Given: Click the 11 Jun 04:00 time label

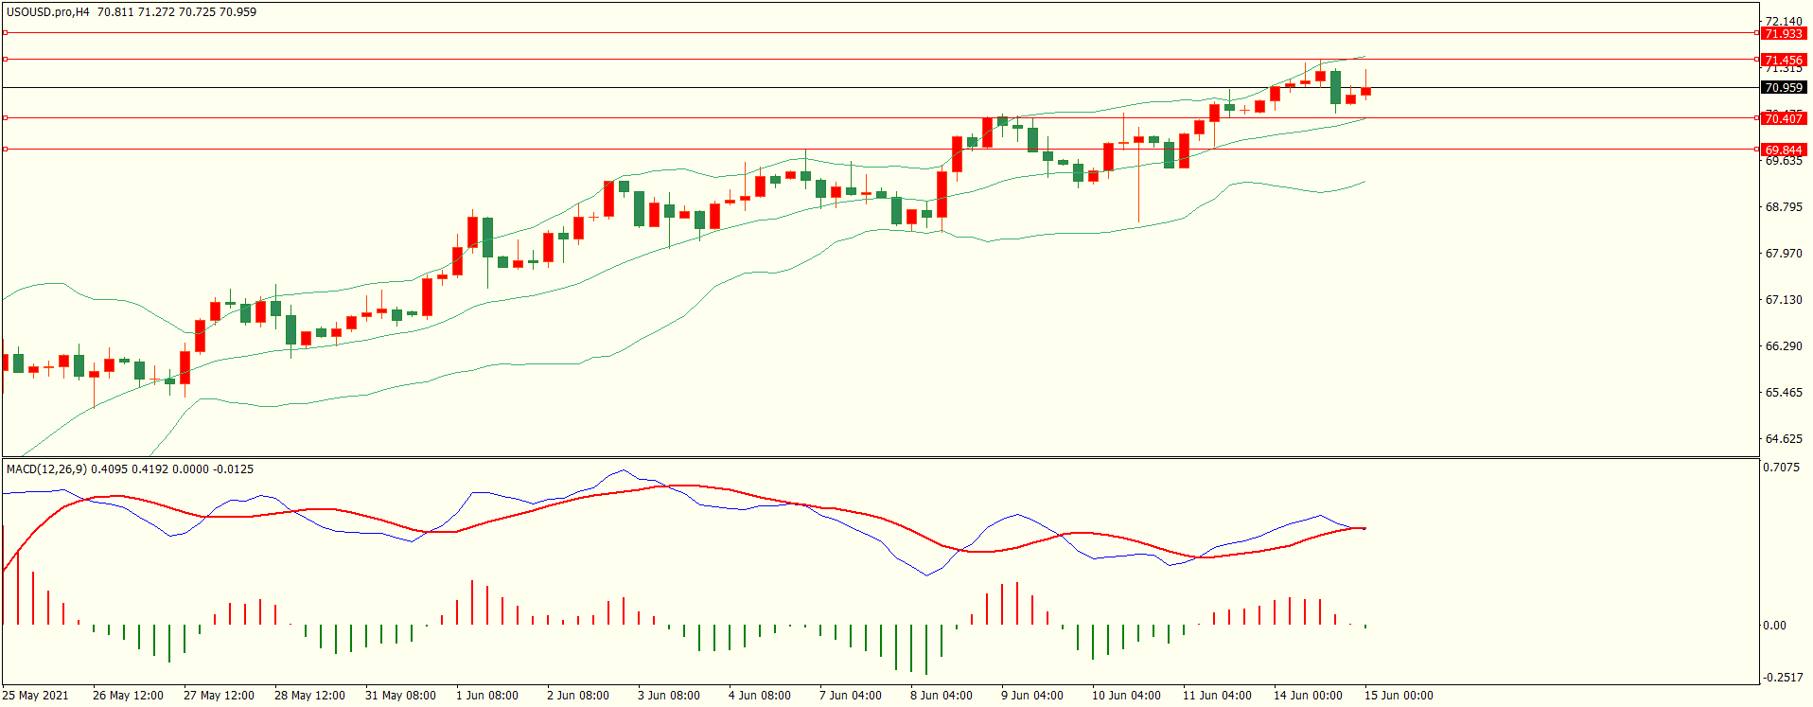Looking at the screenshot, I should (1217, 696).
